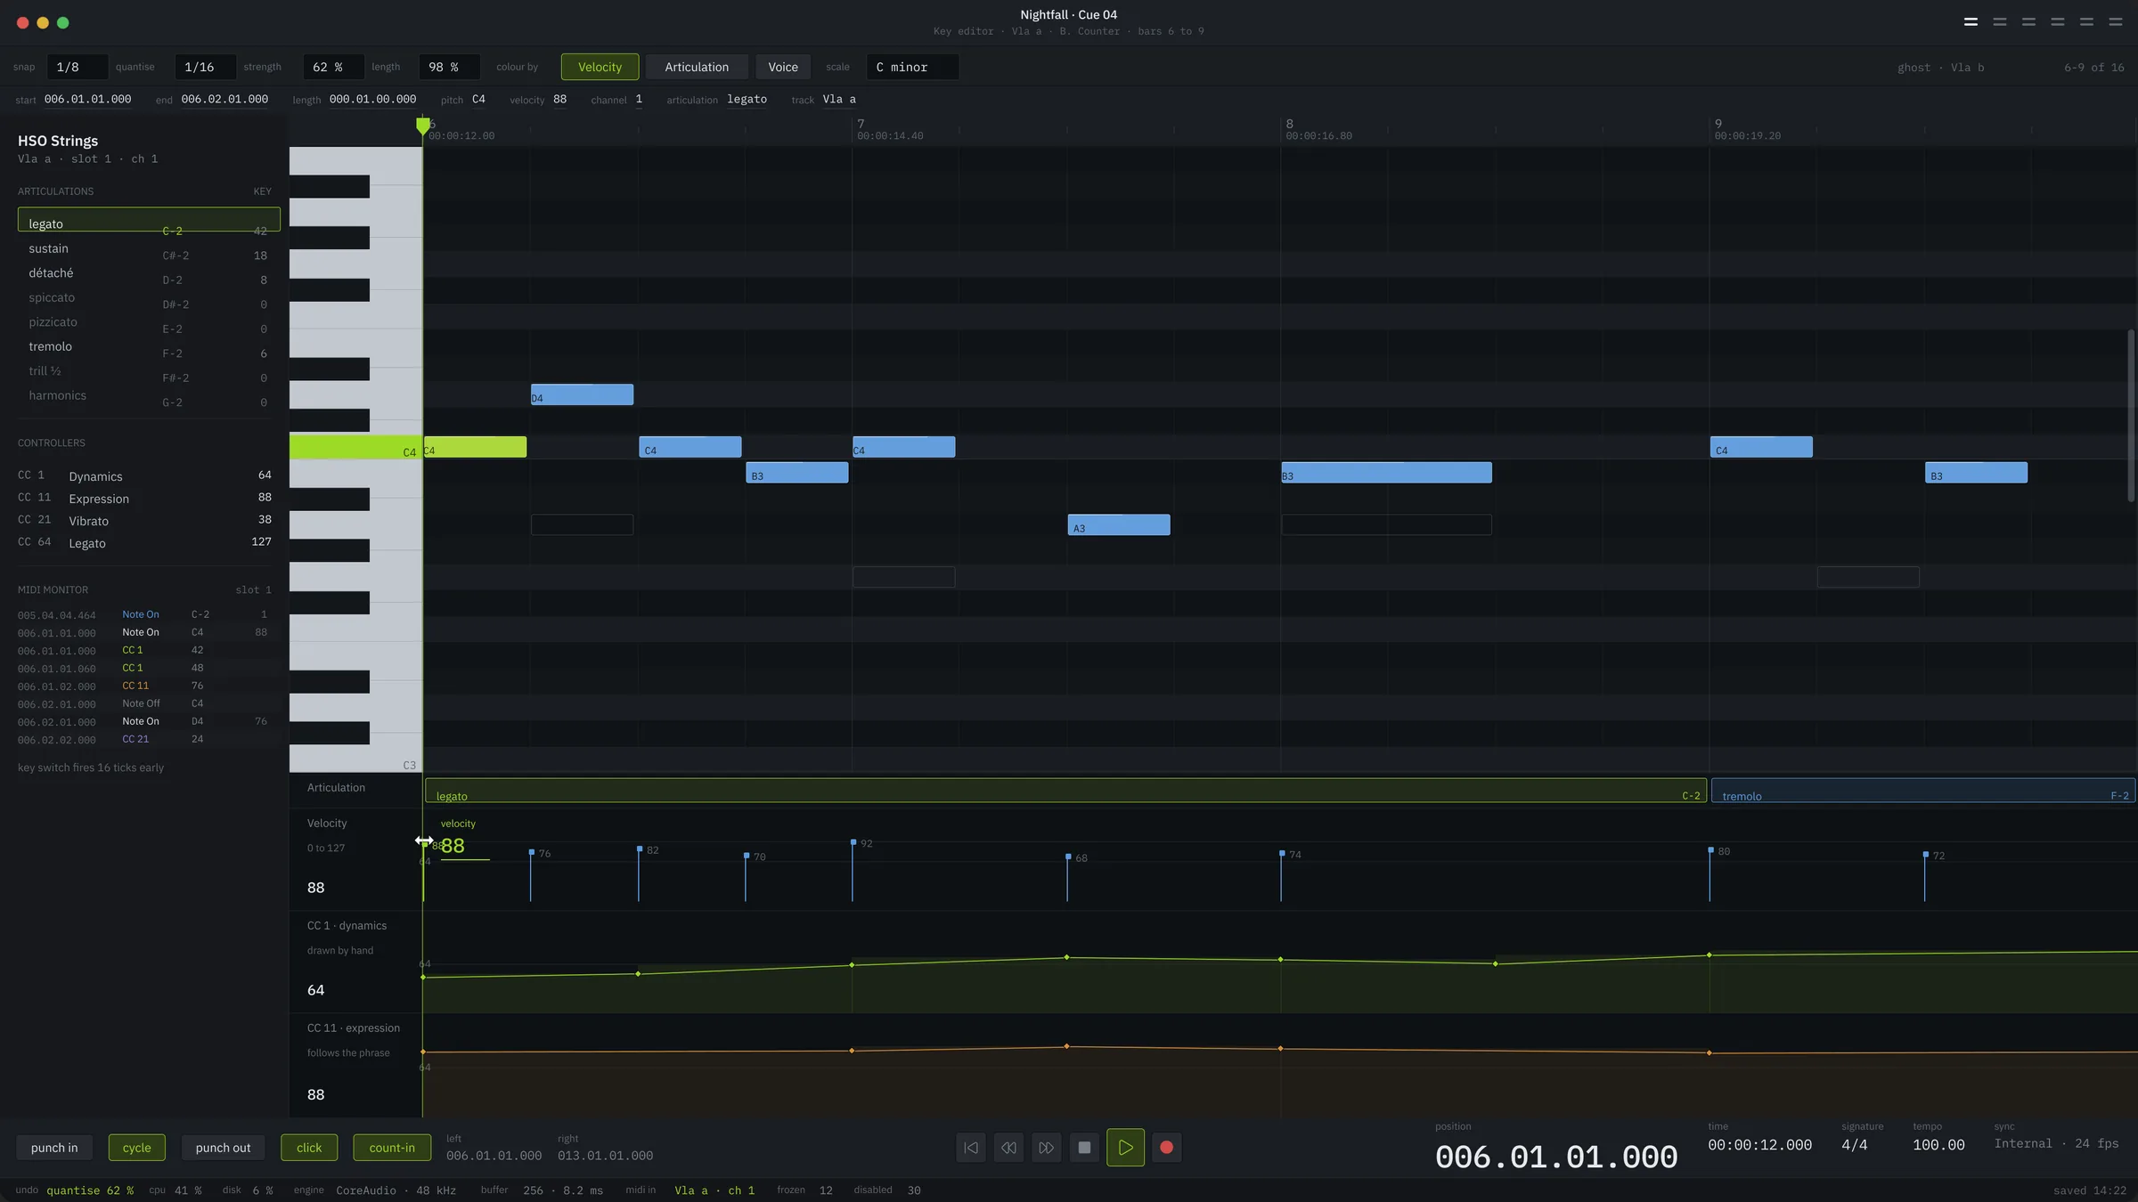Click the sync Internal · 24 fps setting
This screenshot has height=1202, width=2138.
pyautogui.click(x=2056, y=1144)
